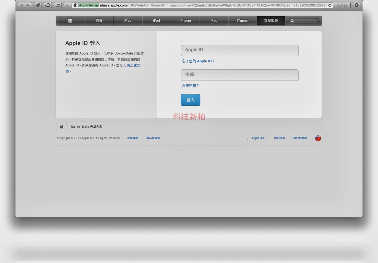
Task: Open the iTunes tab
Action: click(242, 20)
